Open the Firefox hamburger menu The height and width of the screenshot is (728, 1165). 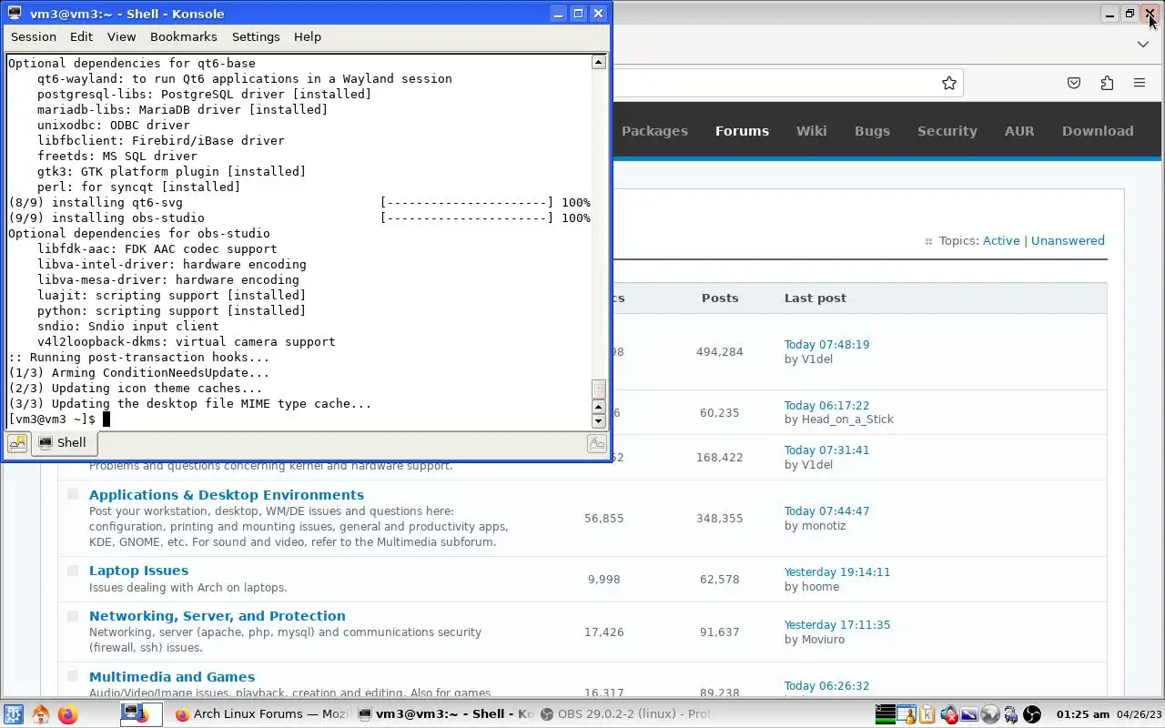click(x=1140, y=83)
